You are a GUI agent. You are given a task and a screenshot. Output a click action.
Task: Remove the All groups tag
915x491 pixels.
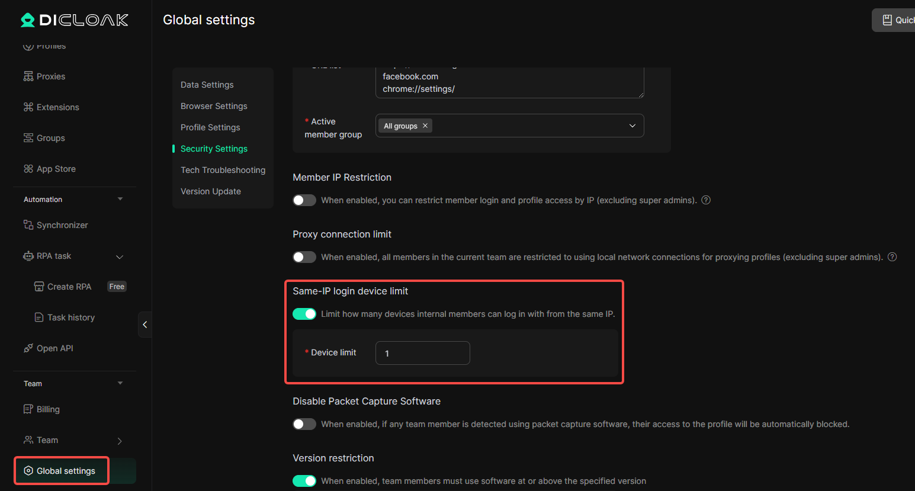pyautogui.click(x=425, y=126)
